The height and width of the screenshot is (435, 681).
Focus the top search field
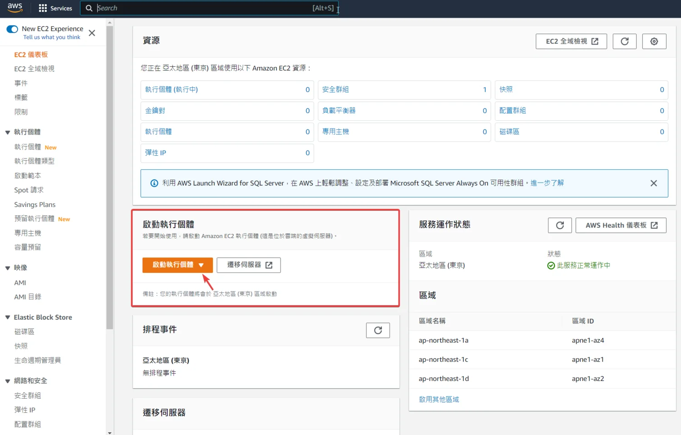pos(209,8)
